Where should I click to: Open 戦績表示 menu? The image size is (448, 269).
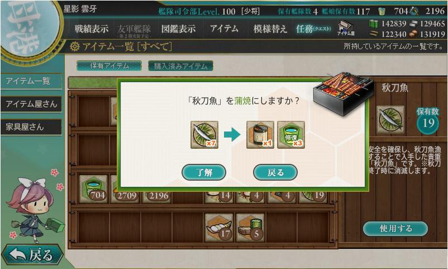tap(92, 29)
